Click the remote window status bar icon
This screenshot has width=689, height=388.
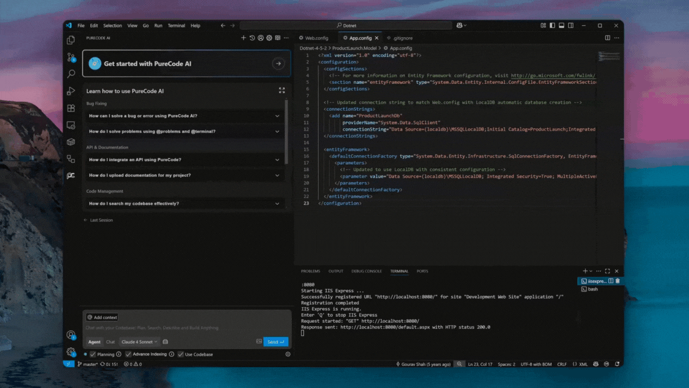(x=69, y=364)
